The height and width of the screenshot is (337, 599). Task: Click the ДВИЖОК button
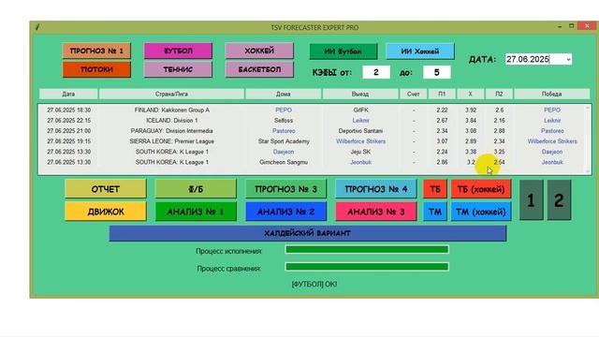click(x=106, y=212)
